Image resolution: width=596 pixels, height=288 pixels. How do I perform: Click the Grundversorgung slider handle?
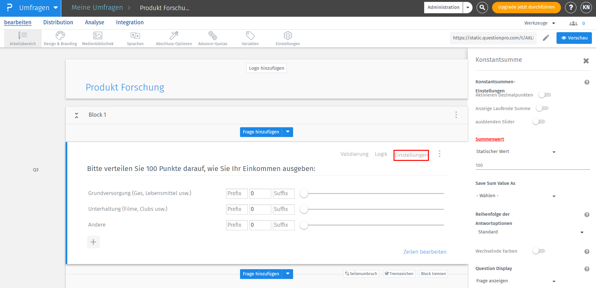[304, 194]
